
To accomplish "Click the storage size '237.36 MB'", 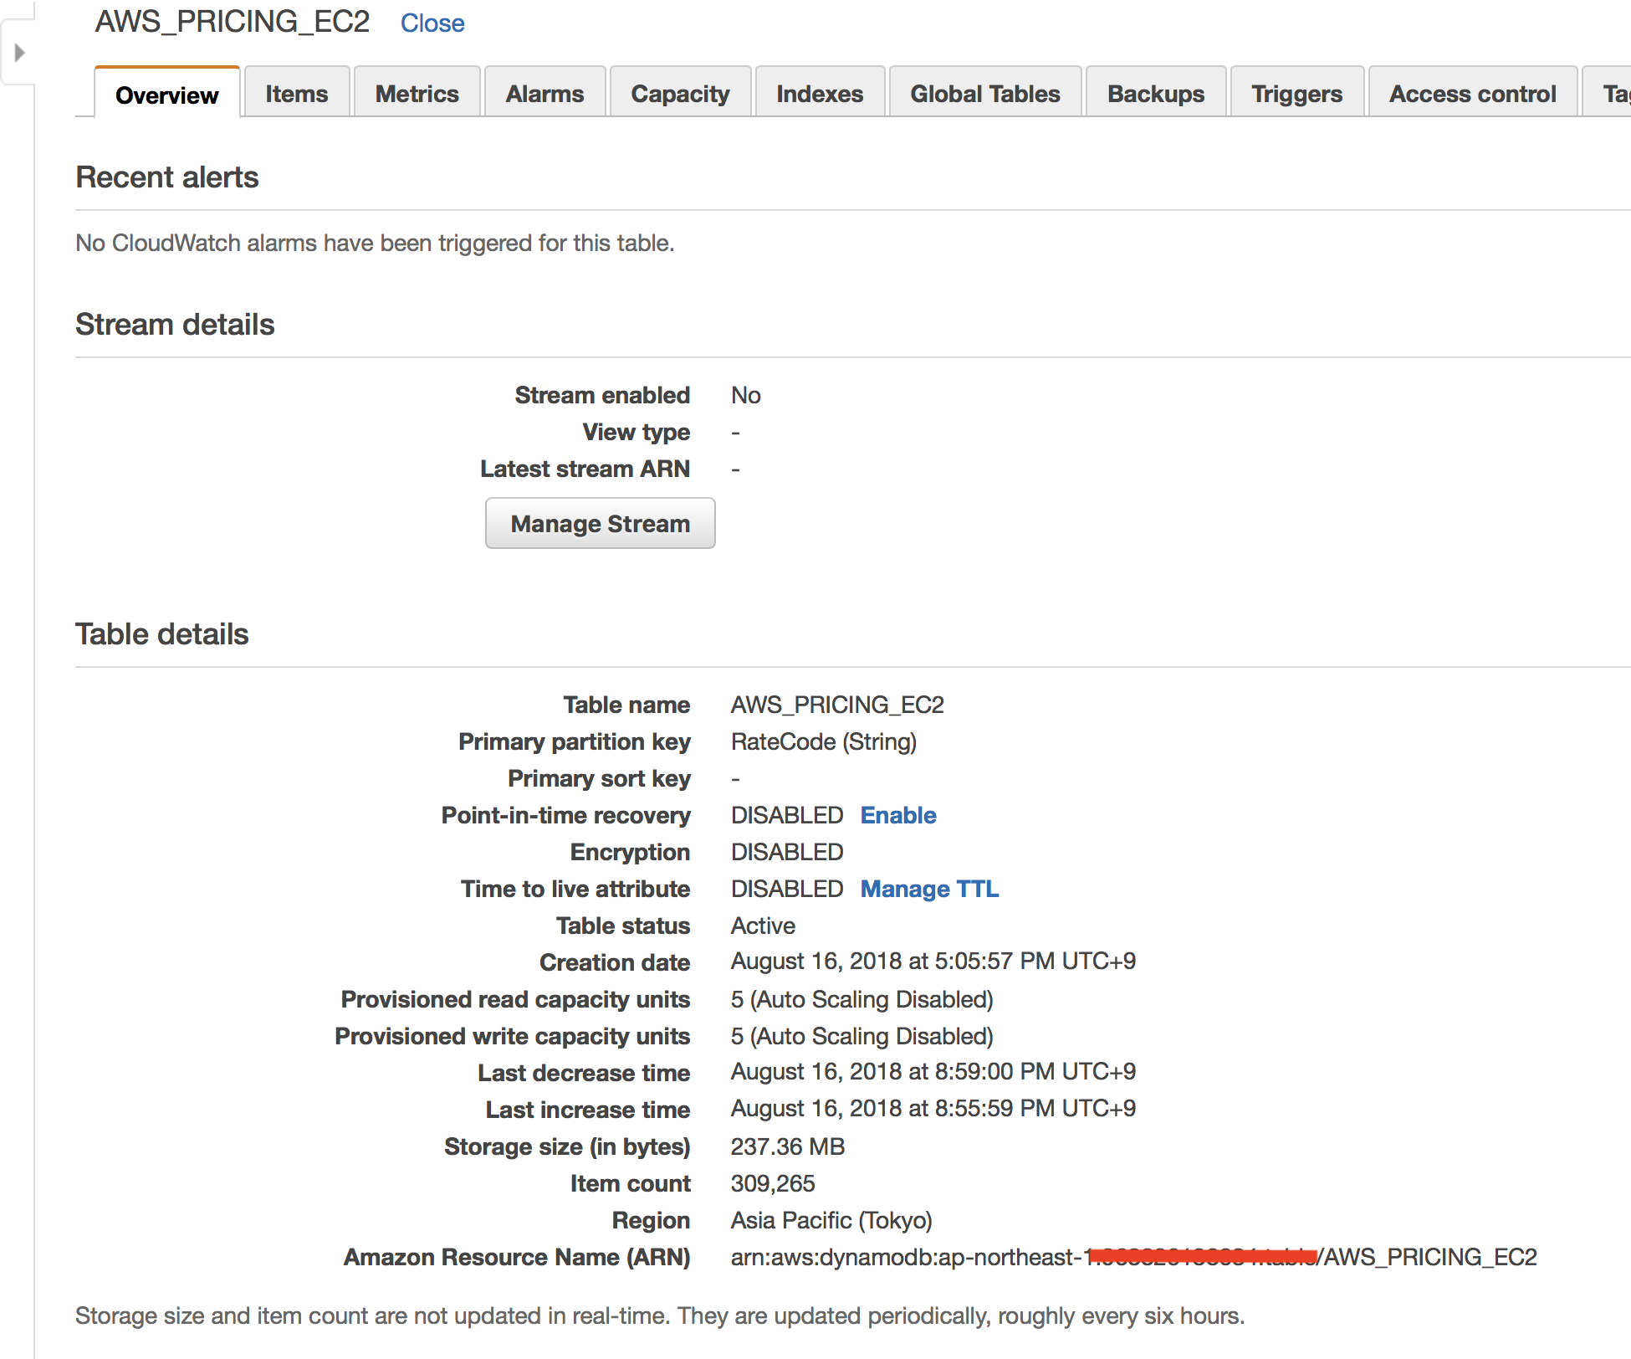I will (788, 1146).
